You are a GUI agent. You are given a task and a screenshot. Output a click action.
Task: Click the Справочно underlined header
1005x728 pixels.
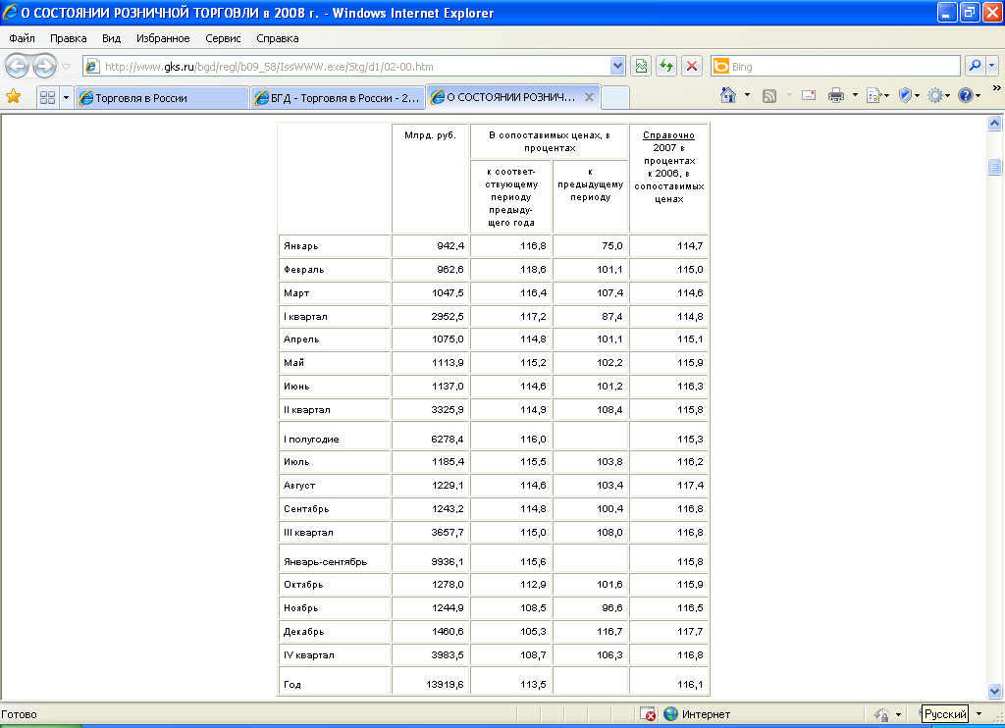click(x=668, y=135)
